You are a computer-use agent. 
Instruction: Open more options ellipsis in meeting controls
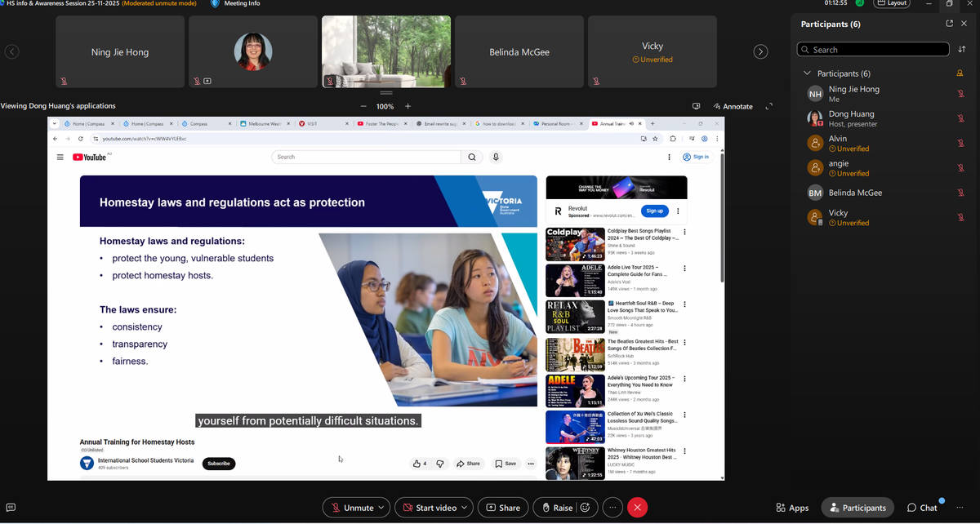[612, 508]
